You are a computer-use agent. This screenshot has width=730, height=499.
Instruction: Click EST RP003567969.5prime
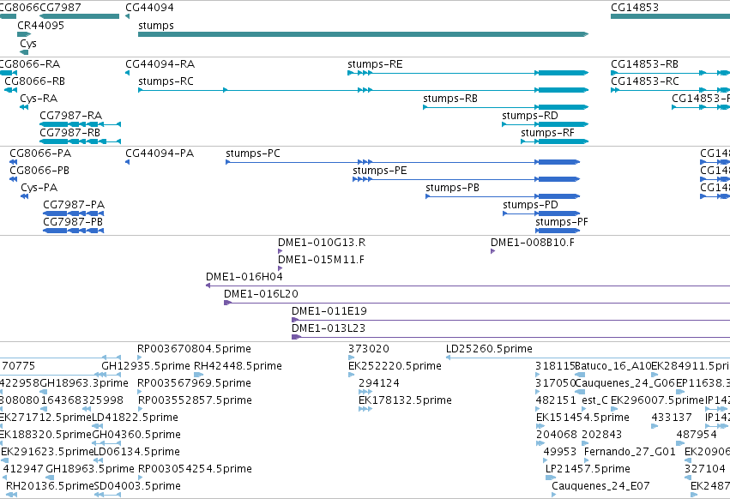click(x=140, y=392)
